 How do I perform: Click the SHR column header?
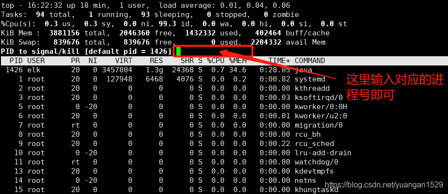point(187,61)
